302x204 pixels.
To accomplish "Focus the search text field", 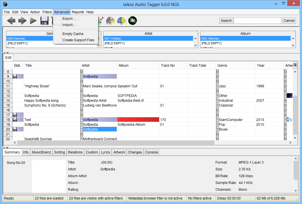I will click(258, 21).
